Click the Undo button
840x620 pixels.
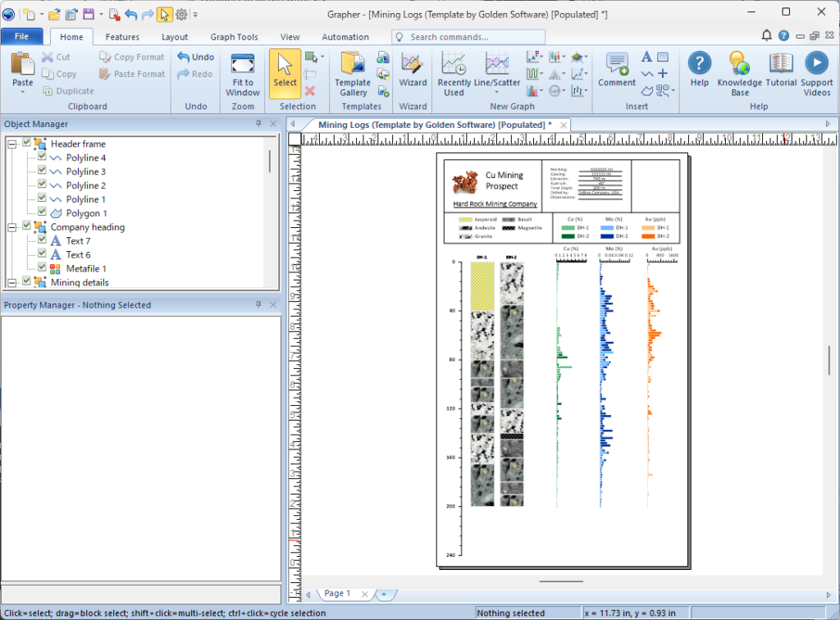tap(196, 57)
